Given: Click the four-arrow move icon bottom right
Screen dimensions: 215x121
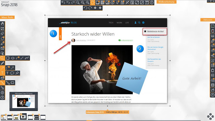Looking at the screenshot, I should [x=211, y=117].
